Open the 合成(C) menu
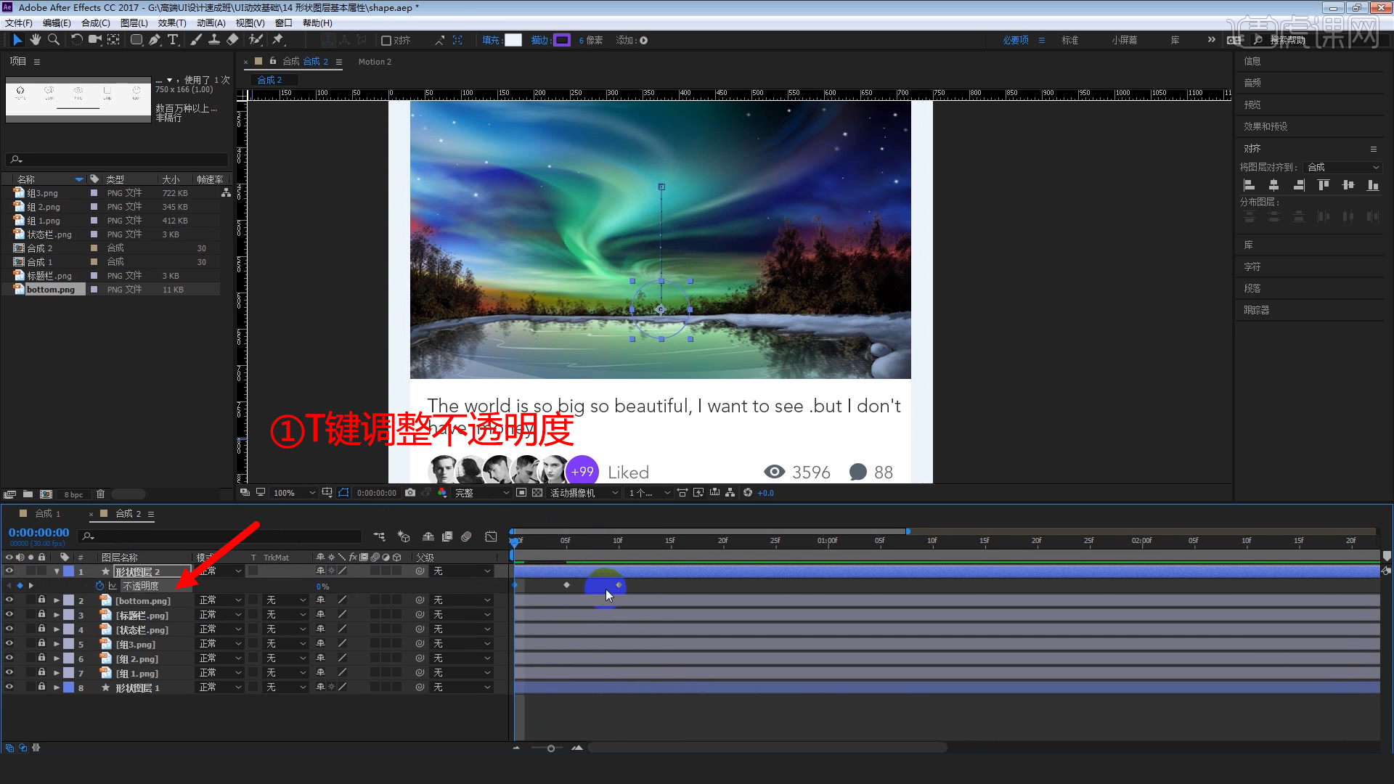The height and width of the screenshot is (784, 1394). [x=96, y=23]
